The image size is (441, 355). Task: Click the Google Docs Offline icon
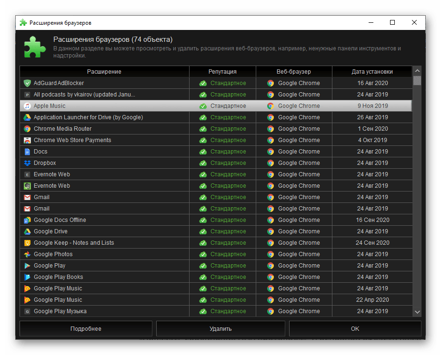click(x=27, y=220)
